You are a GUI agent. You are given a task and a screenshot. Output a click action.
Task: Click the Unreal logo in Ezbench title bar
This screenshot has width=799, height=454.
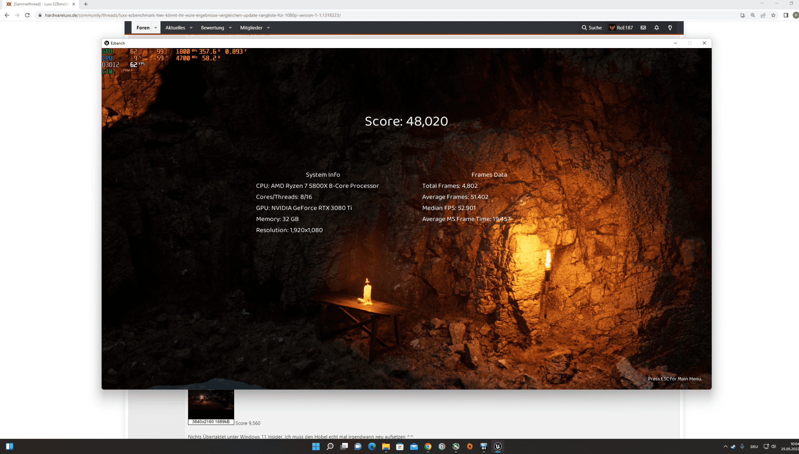[x=107, y=43]
